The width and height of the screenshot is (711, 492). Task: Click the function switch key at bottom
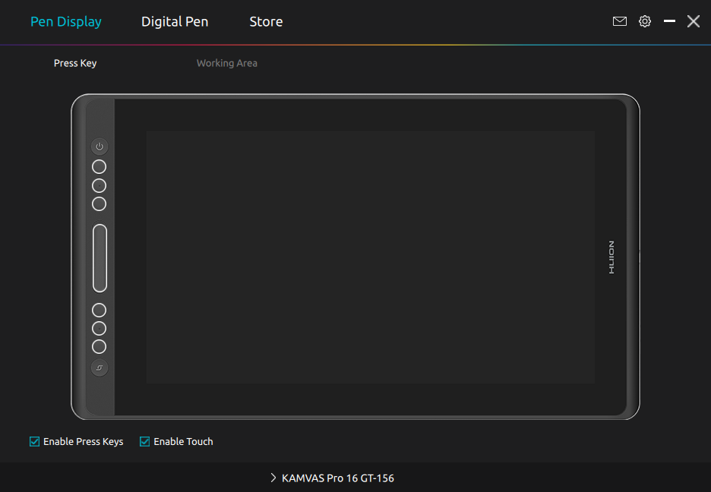(100, 368)
